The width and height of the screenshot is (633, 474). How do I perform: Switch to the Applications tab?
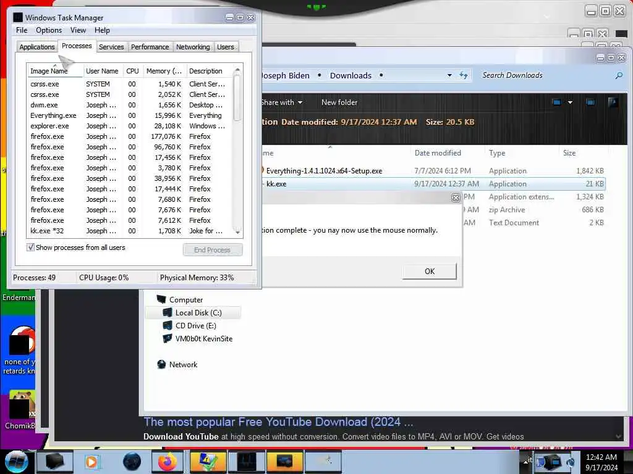click(x=36, y=47)
